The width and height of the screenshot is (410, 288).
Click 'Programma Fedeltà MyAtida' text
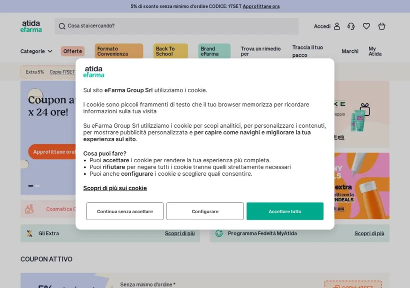tap(262, 234)
